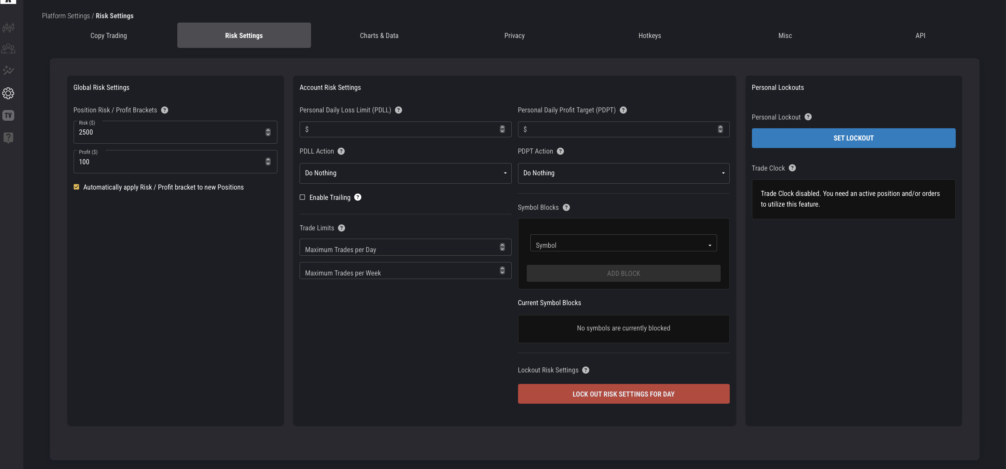Expand the PDPT Action dropdown
The width and height of the screenshot is (1006, 469).
pyautogui.click(x=623, y=173)
